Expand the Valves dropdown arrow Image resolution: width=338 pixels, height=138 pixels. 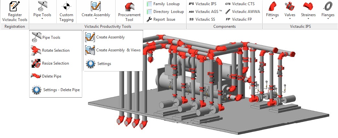pyautogui.click(x=291, y=19)
